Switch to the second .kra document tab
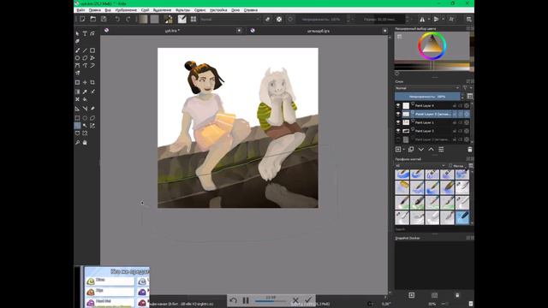The width and height of the screenshot is (548, 308). point(319,31)
